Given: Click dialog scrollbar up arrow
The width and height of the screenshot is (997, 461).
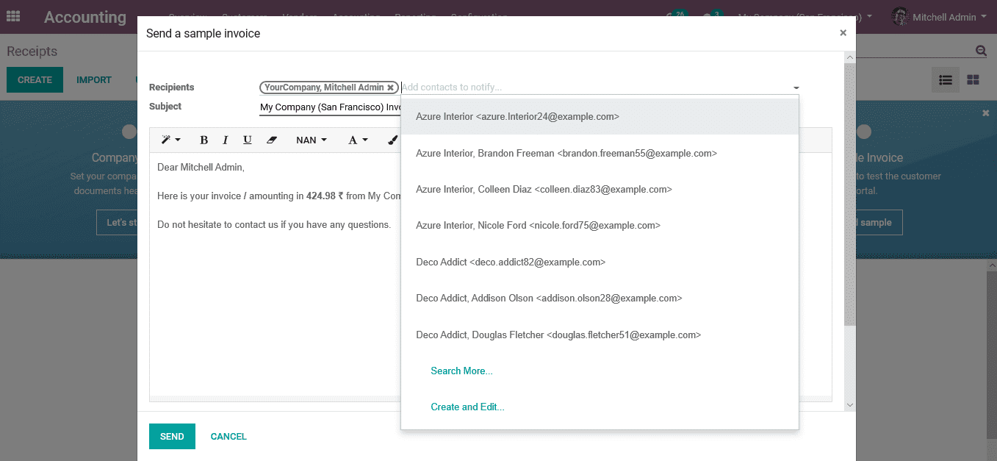Looking at the screenshot, I should (850, 57).
